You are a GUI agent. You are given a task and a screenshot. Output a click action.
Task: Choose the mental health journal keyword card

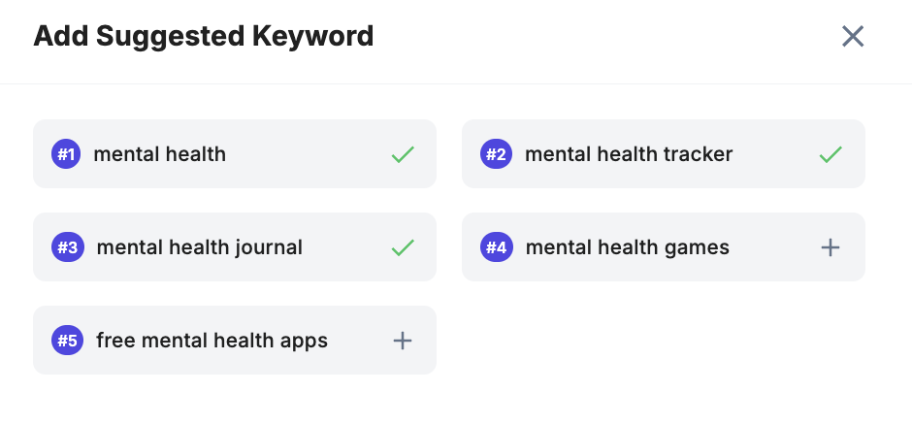[340, 247]
